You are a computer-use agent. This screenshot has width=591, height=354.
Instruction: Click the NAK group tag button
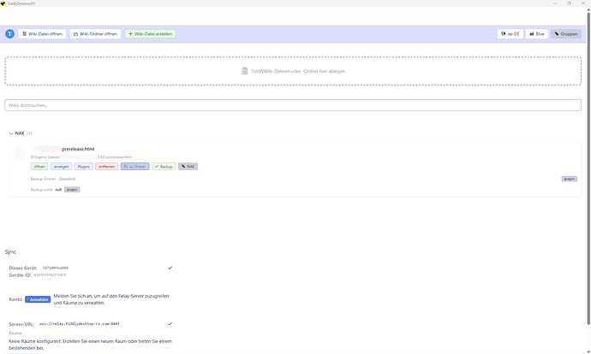tap(188, 167)
